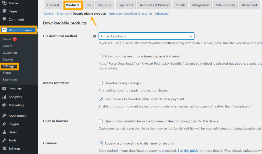Open Approved download directories link
The height and width of the screenshot is (154, 262).
130,14
